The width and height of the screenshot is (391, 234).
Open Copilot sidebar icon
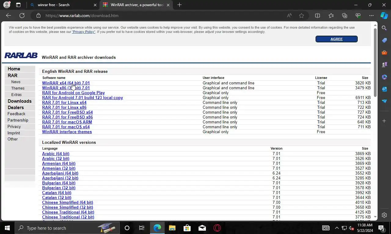(384, 16)
